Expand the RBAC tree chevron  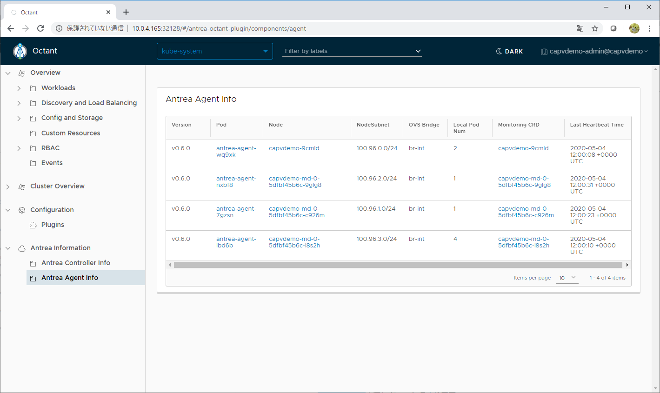19,148
